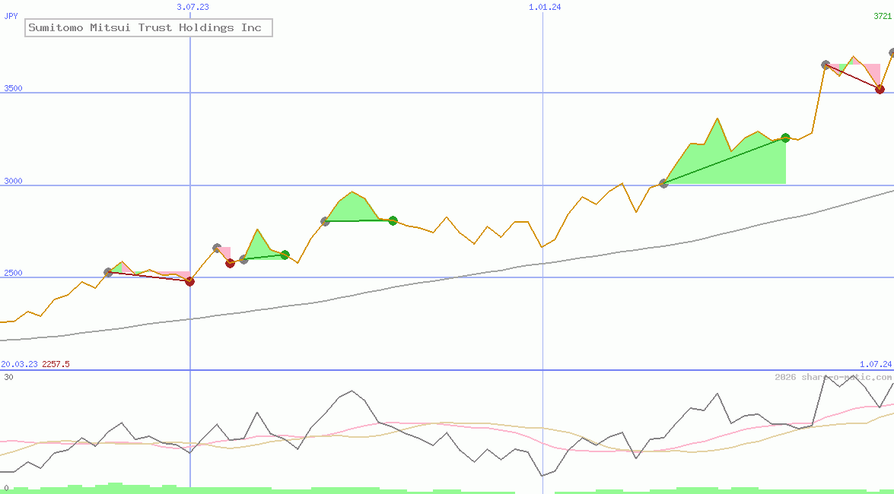
Task: Open the 30 indicator scale label
Action: (x=8, y=376)
